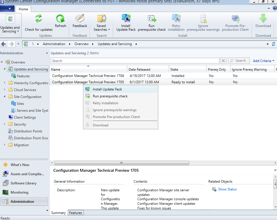Screen dimensions: 277x220
Task: Open Assets and Compliance workspace
Action: [x=27, y=174]
